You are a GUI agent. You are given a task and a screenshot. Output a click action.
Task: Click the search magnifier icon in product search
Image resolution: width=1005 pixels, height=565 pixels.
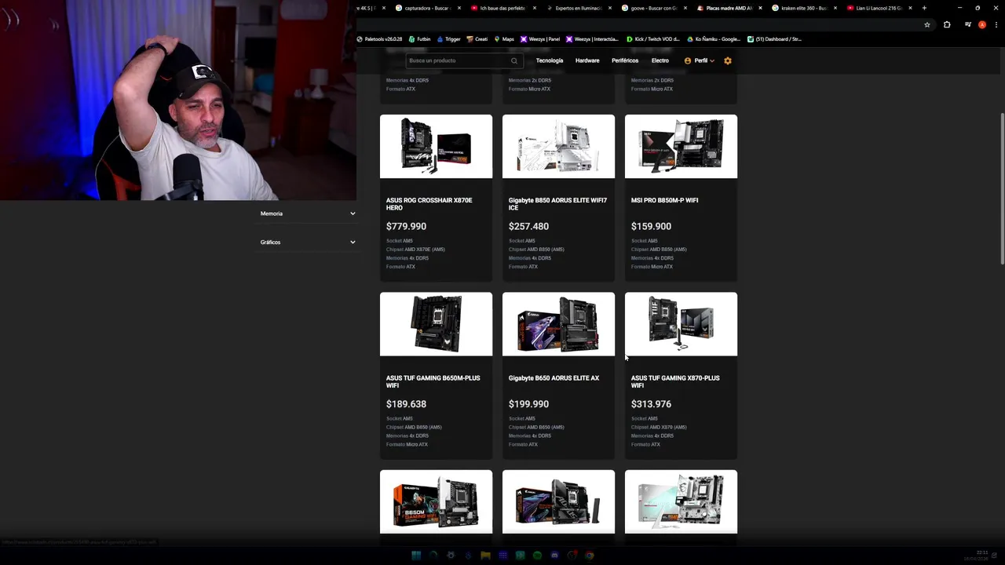pos(514,60)
